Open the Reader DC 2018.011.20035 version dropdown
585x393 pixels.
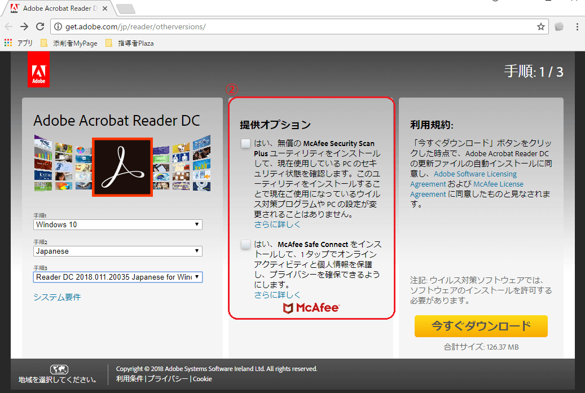[118, 277]
